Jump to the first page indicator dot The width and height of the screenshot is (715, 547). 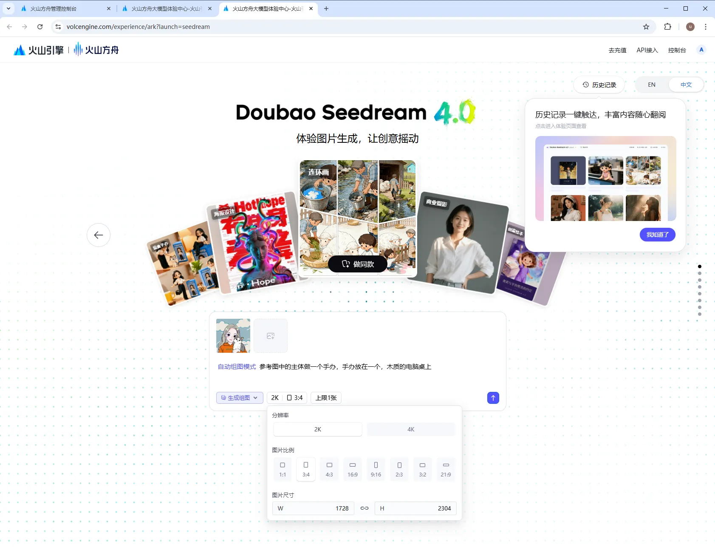pyautogui.click(x=700, y=266)
